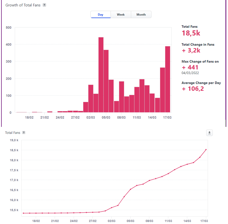The height and width of the screenshot is (224, 228).
Task: Click the + 106,2 average change value
Action: tap(193, 89)
